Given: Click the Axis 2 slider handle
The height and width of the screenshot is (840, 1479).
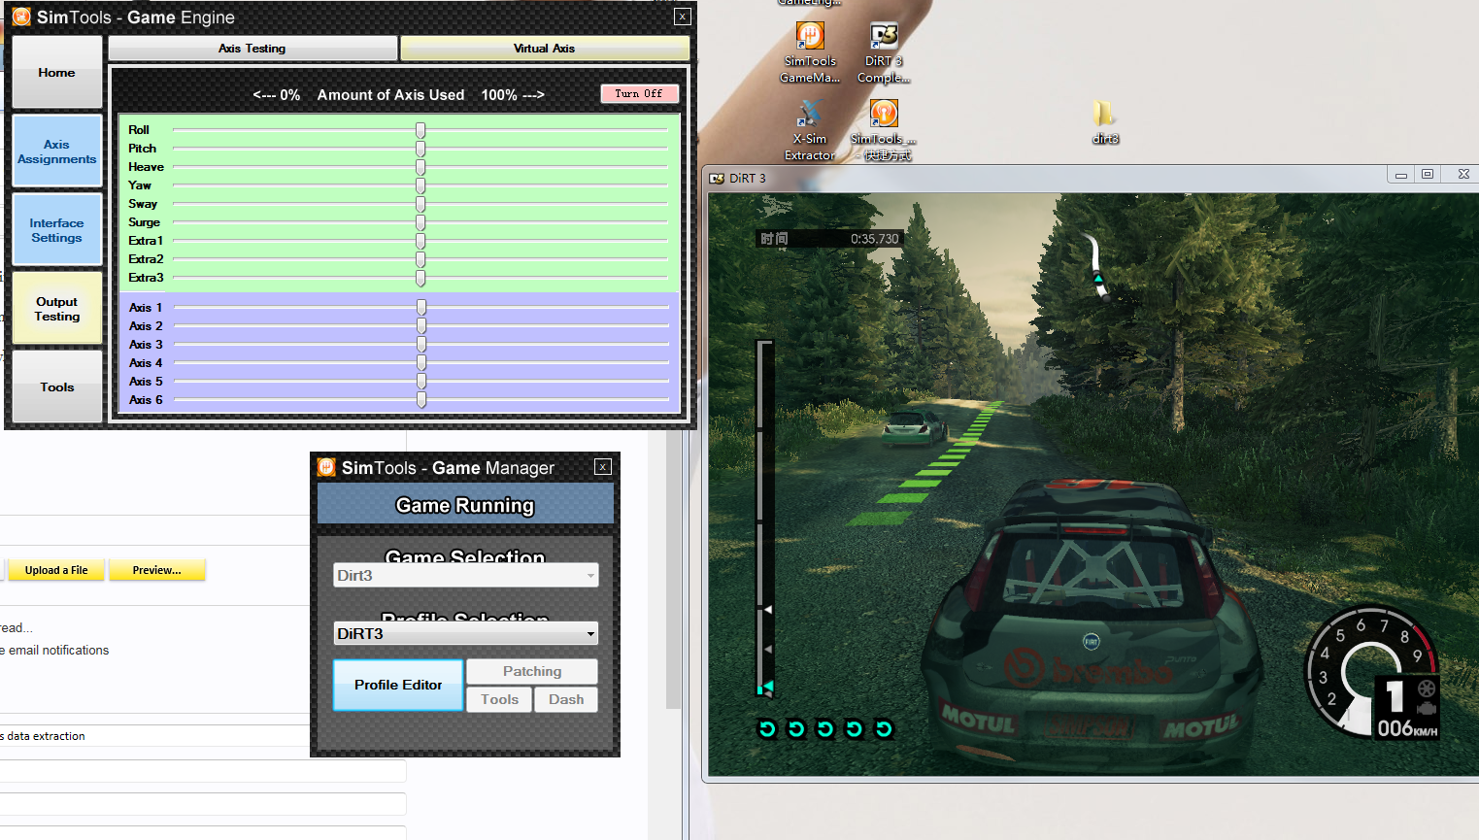Looking at the screenshot, I should (421, 326).
